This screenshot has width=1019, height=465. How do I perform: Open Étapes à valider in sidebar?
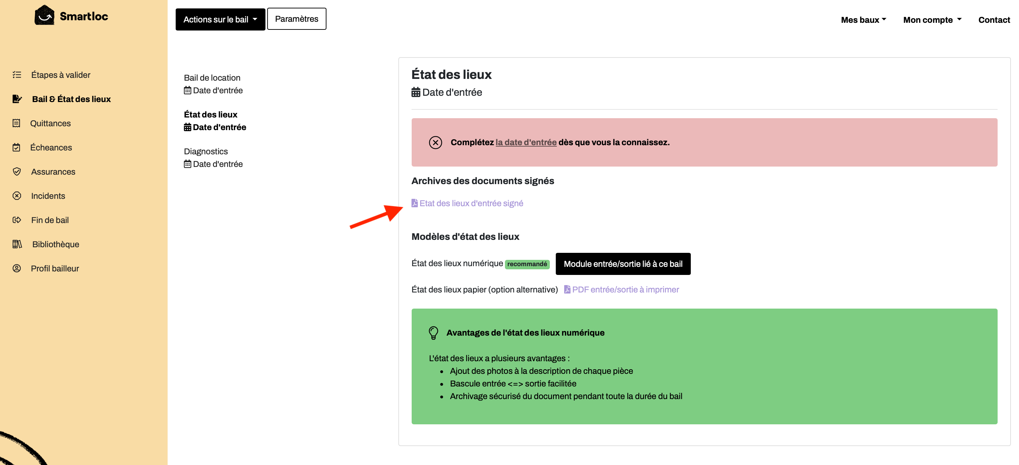tap(61, 75)
